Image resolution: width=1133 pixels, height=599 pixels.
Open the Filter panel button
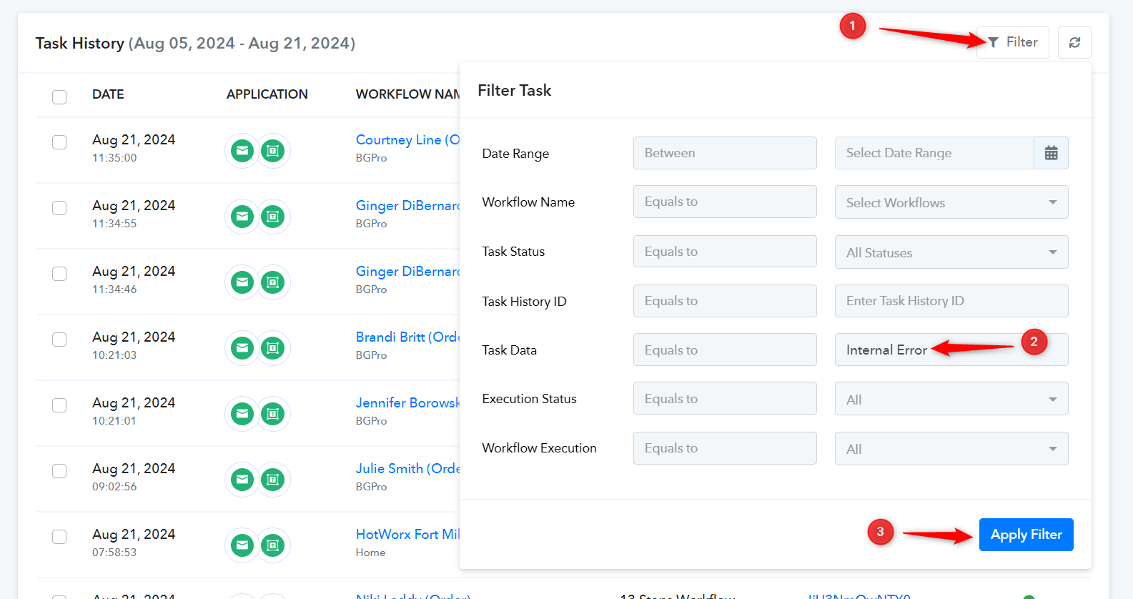click(x=1012, y=42)
